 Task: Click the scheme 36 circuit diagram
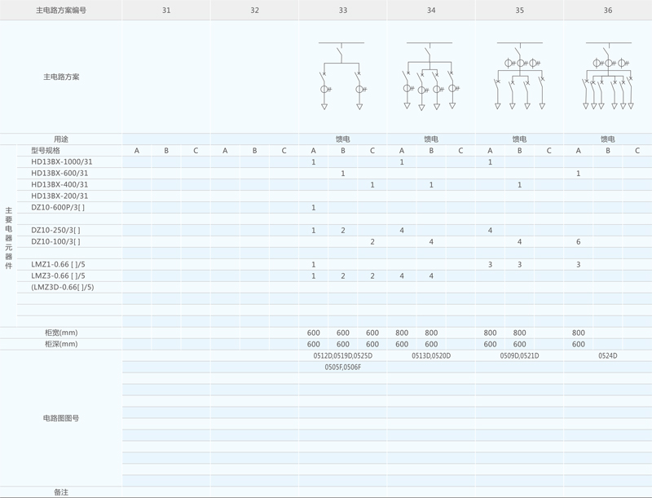tap(608, 75)
